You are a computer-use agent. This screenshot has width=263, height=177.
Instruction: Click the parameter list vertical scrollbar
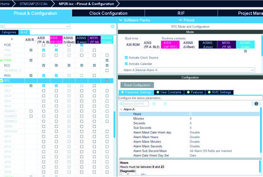click(261, 129)
